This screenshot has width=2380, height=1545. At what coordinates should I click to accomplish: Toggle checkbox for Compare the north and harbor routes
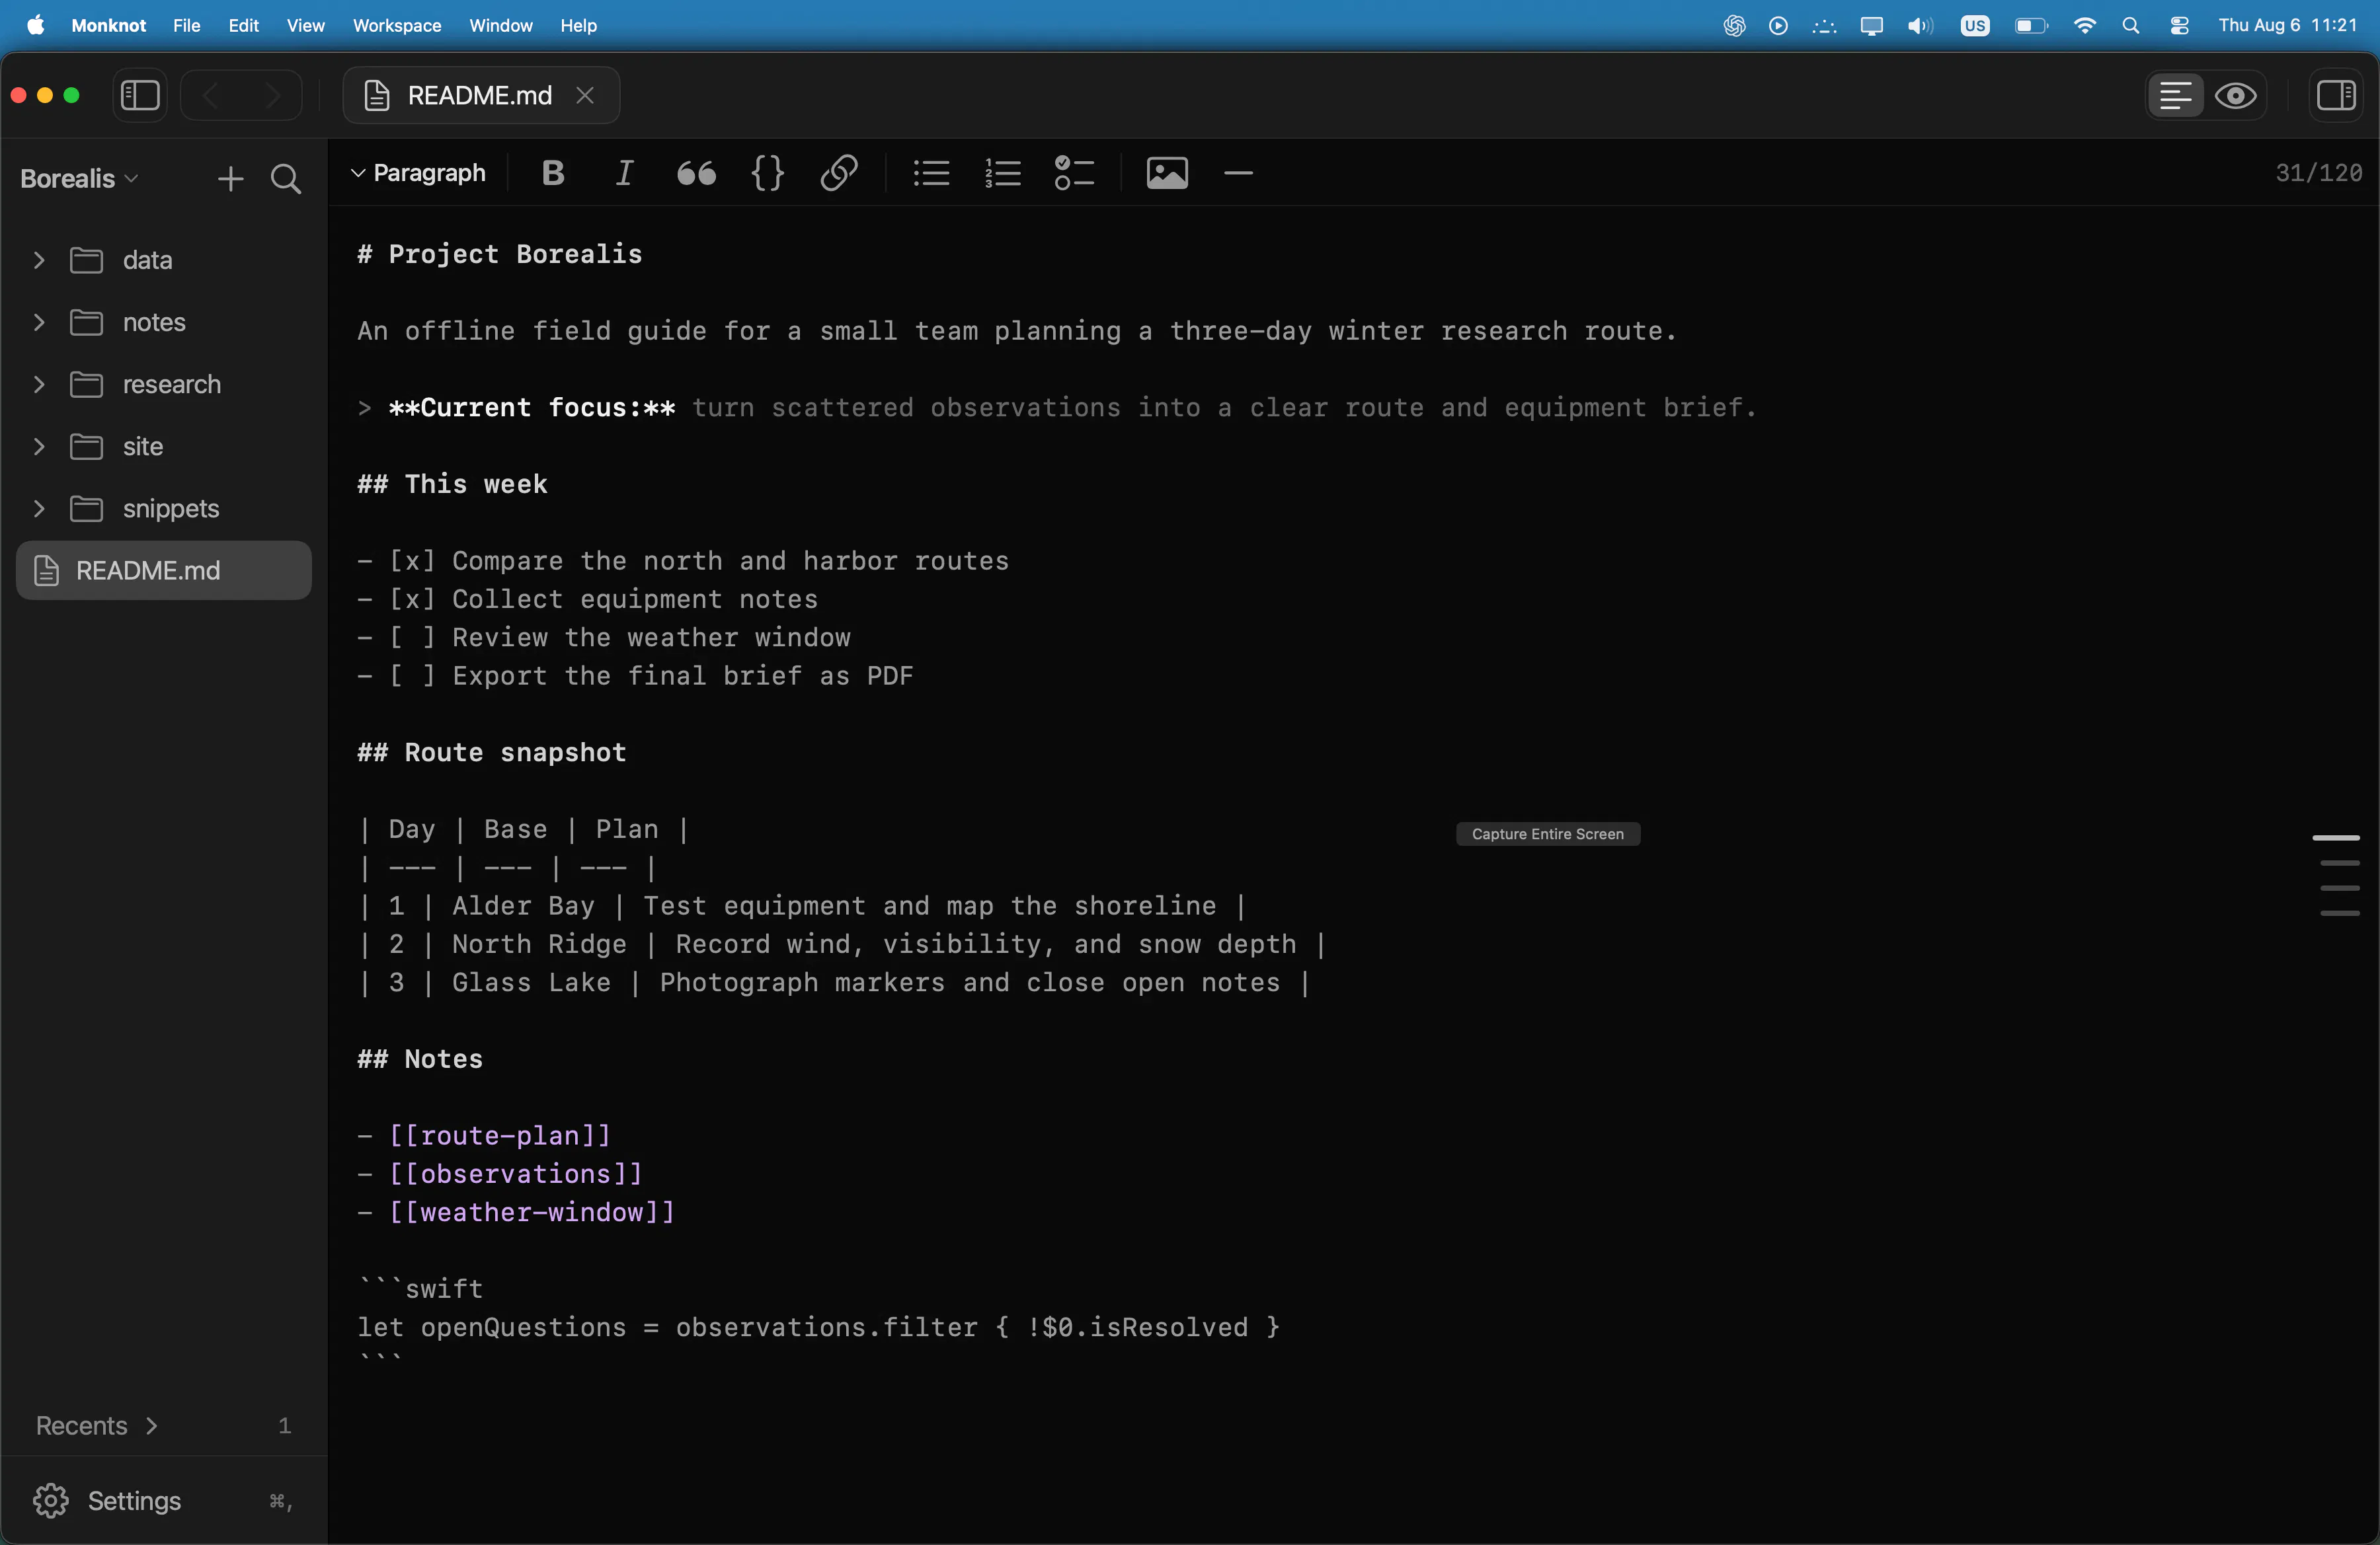pyautogui.click(x=412, y=562)
